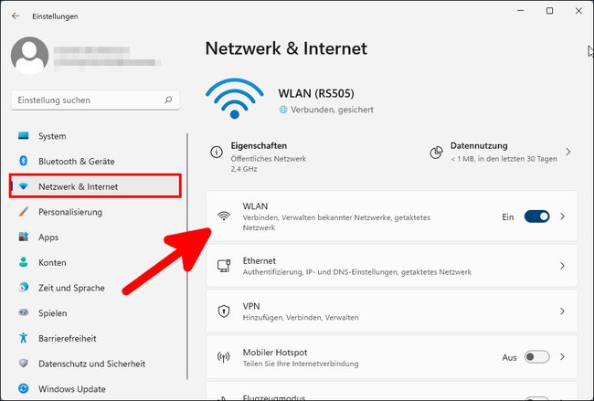Click the Windows Update sync icon
Image resolution: width=594 pixels, height=401 pixels.
(24, 388)
